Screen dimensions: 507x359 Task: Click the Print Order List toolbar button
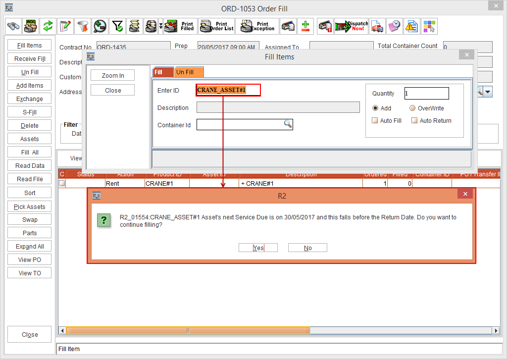216,26
